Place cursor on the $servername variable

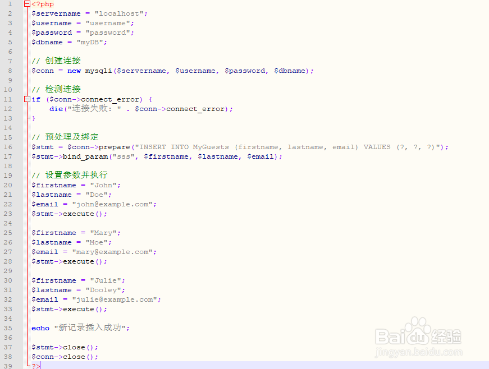coord(56,13)
